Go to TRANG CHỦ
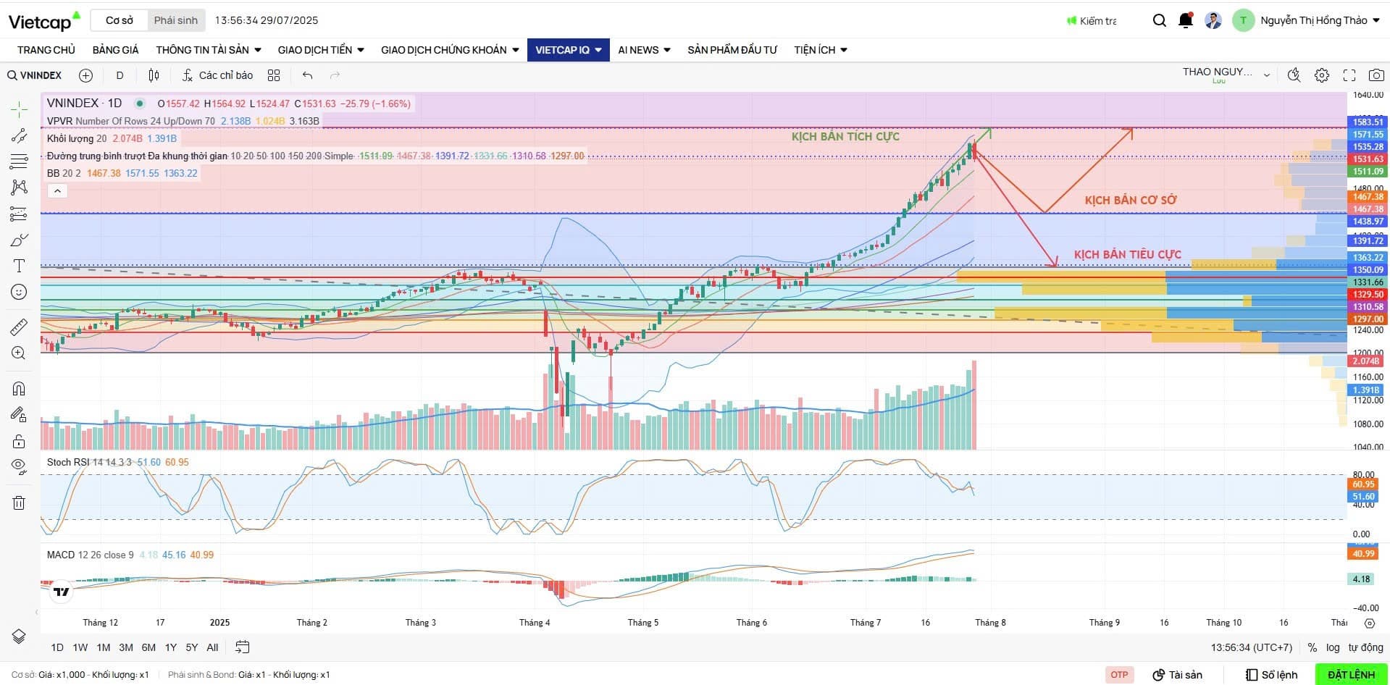 pyautogui.click(x=46, y=50)
